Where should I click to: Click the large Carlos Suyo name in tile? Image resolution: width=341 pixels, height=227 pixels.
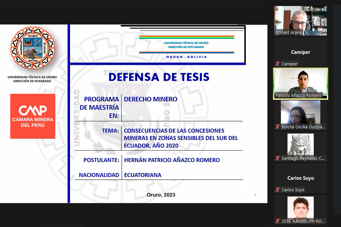coord(300,178)
